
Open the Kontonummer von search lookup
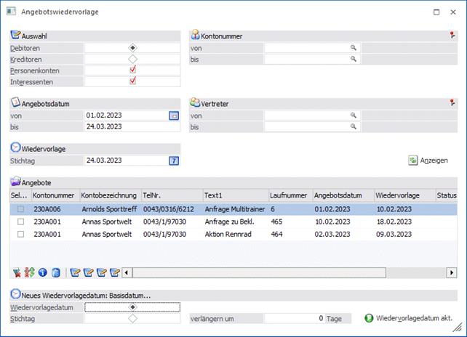tap(354, 48)
